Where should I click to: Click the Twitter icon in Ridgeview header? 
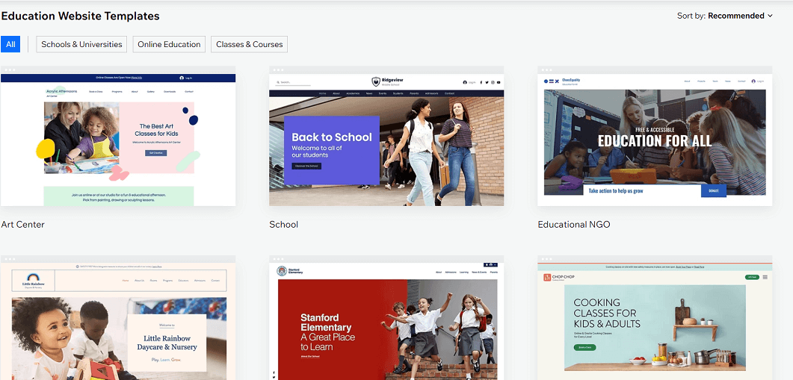click(487, 82)
